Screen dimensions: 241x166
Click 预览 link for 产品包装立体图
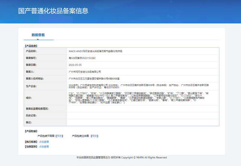point(95,136)
